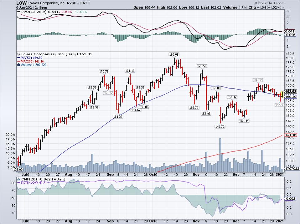Click the 163.12 low price label

[108, 93]
